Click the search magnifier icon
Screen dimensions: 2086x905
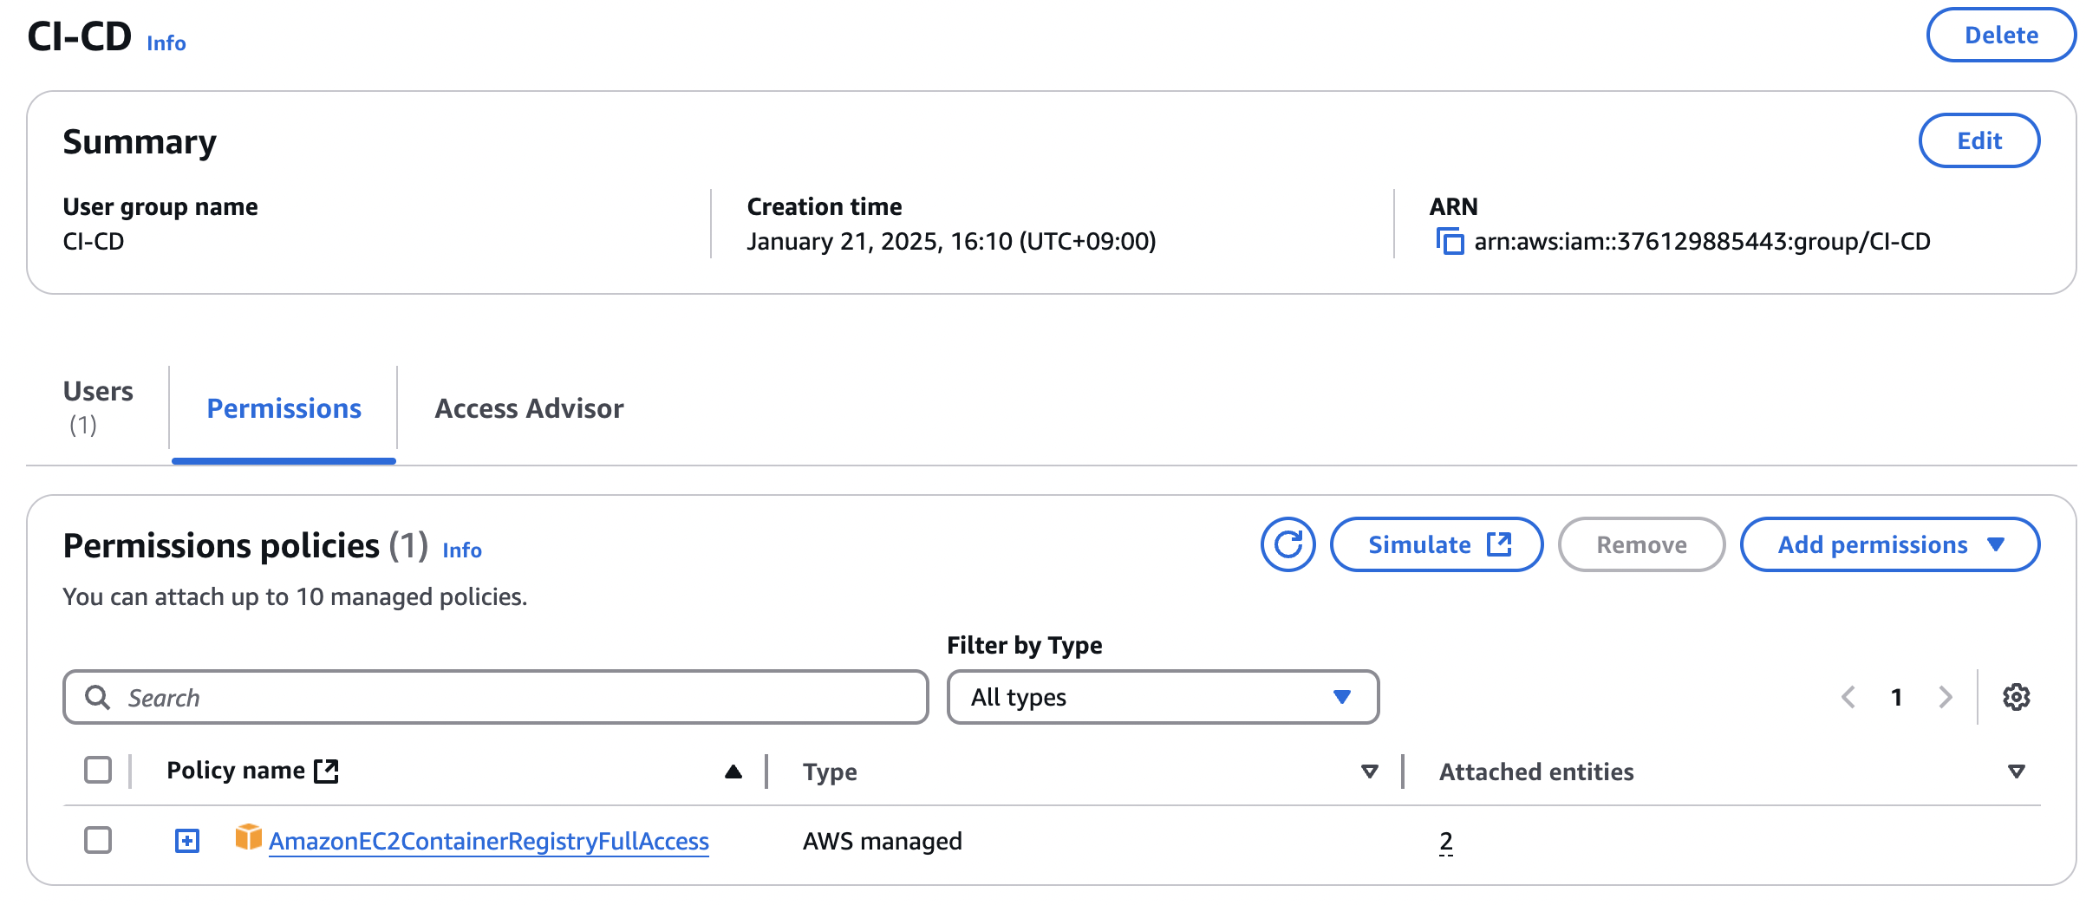click(x=98, y=697)
